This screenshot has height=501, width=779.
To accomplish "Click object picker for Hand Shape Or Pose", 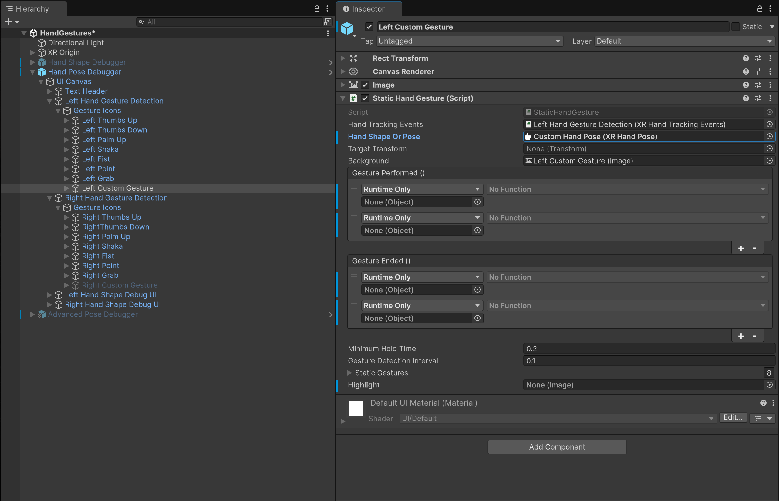I will [x=769, y=137].
